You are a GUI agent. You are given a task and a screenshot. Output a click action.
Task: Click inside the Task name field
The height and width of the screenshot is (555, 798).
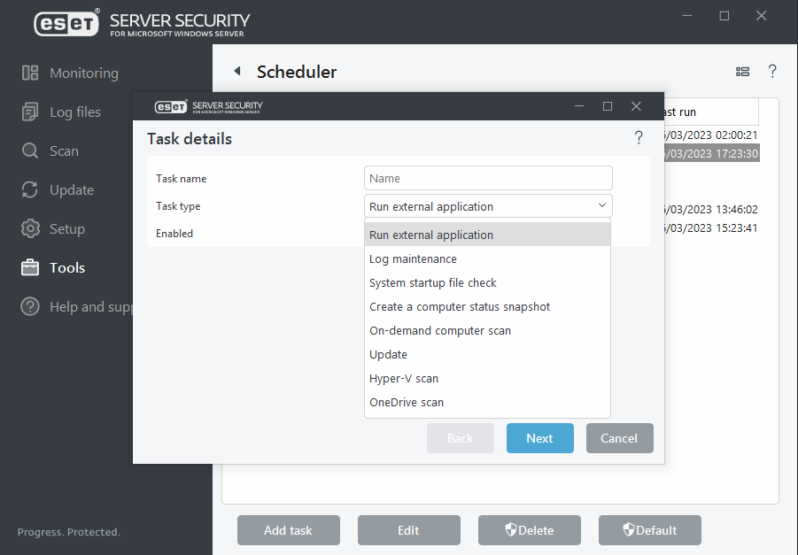(x=487, y=177)
